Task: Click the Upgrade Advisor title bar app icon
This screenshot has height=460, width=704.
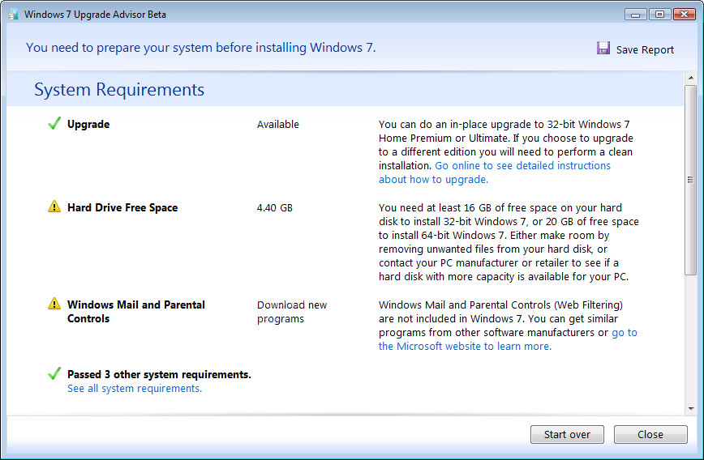Action: 13,14
